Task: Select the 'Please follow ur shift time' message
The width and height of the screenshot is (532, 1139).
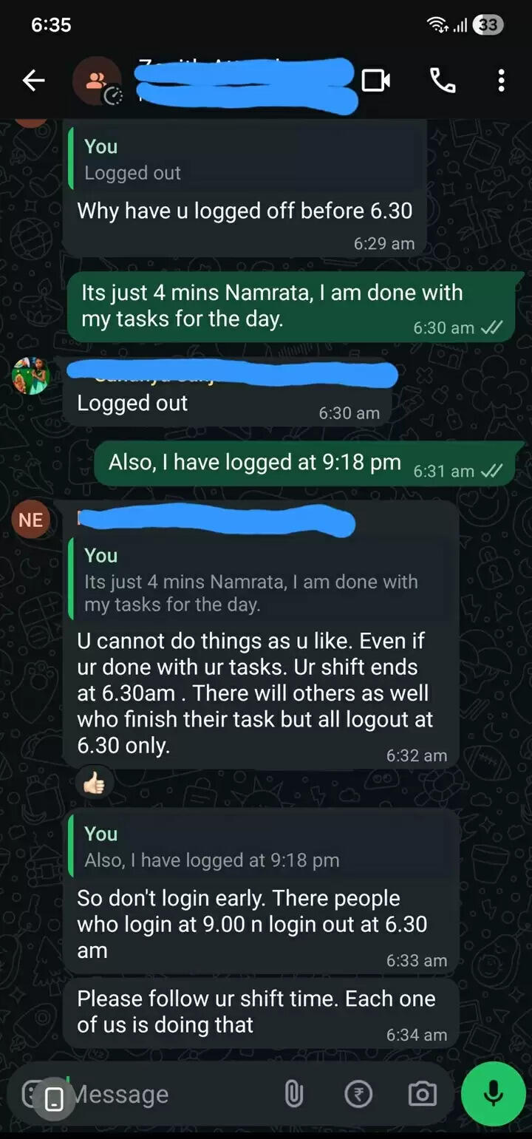Action: (260, 1012)
